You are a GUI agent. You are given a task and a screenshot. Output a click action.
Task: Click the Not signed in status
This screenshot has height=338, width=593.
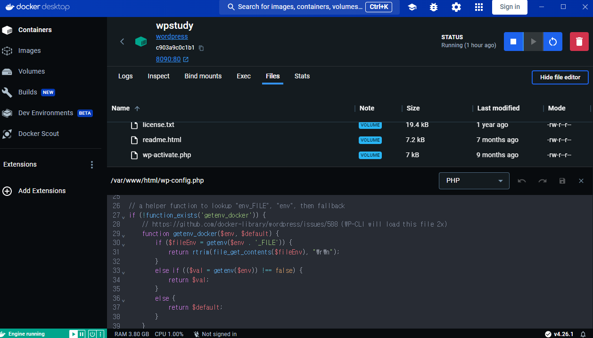point(215,334)
